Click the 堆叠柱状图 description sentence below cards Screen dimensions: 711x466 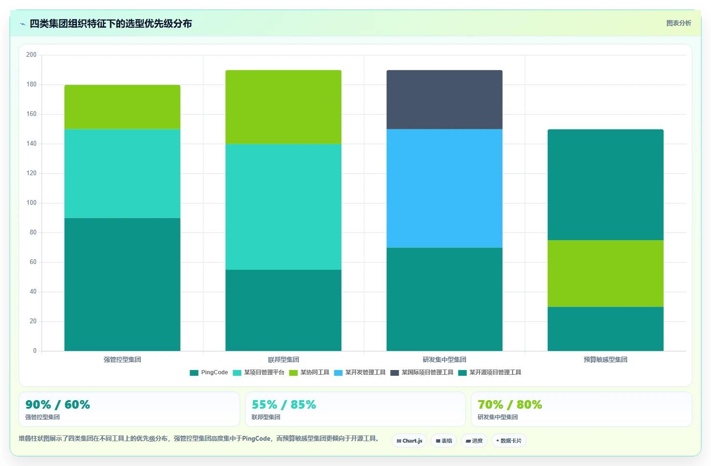click(199, 438)
